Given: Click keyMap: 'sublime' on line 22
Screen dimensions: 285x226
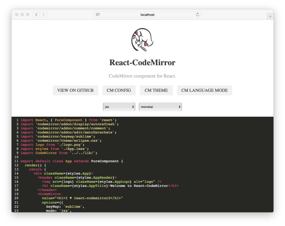Looking at the screenshot, I should click(x=65, y=206).
